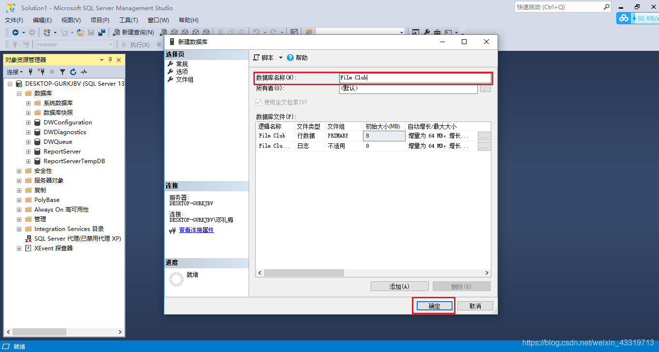Collapse the DESKTOP-GURKJBV server node

click(x=10, y=84)
